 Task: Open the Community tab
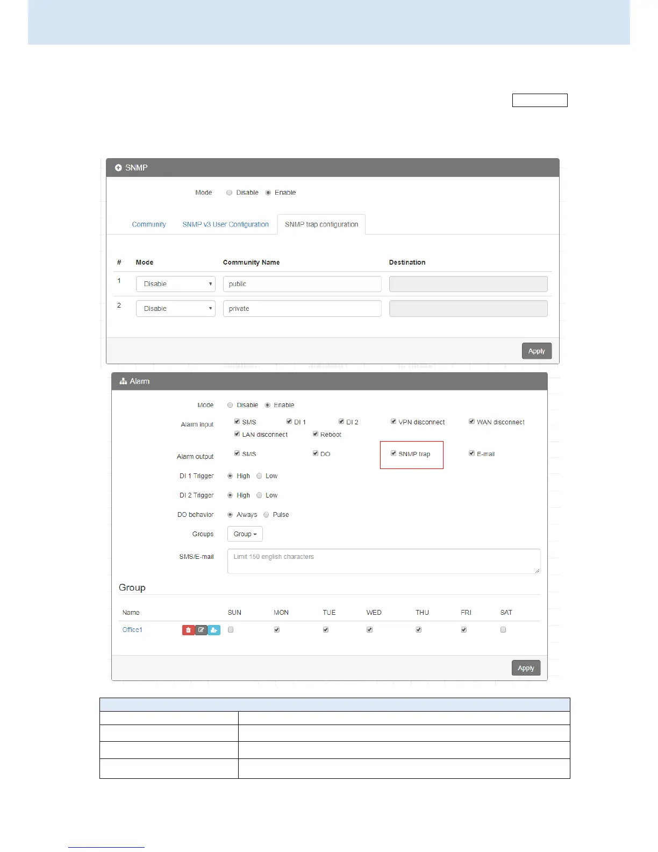point(149,224)
